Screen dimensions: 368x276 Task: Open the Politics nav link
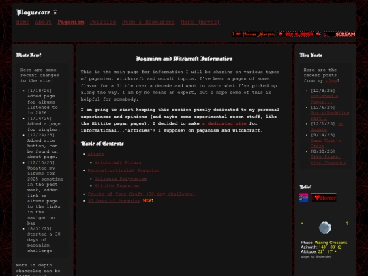[103, 22]
